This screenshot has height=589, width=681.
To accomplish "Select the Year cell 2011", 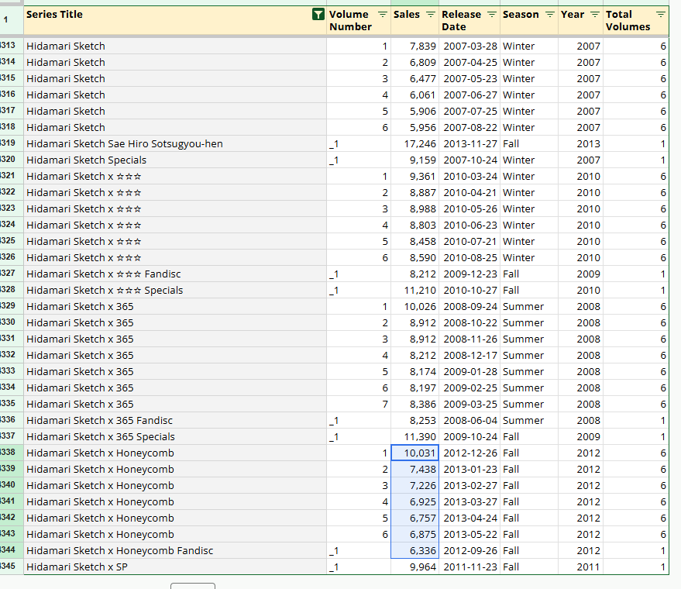I will tap(581, 567).
